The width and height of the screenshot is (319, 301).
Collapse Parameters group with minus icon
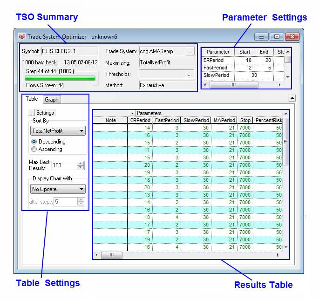click(x=132, y=113)
